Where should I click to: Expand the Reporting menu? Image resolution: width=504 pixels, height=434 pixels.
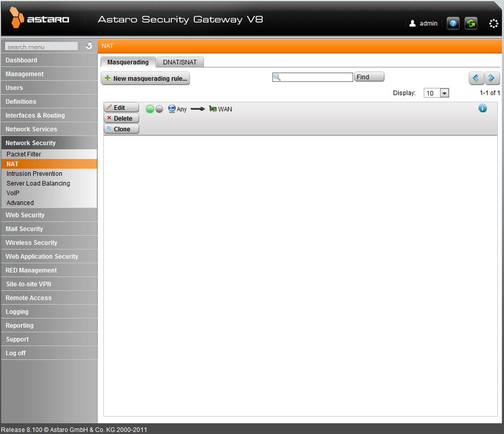point(49,325)
